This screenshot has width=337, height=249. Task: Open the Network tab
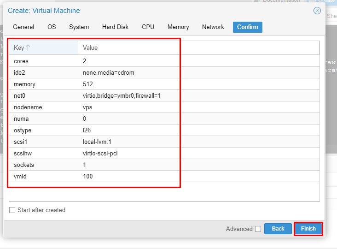pyautogui.click(x=213, y=27)
